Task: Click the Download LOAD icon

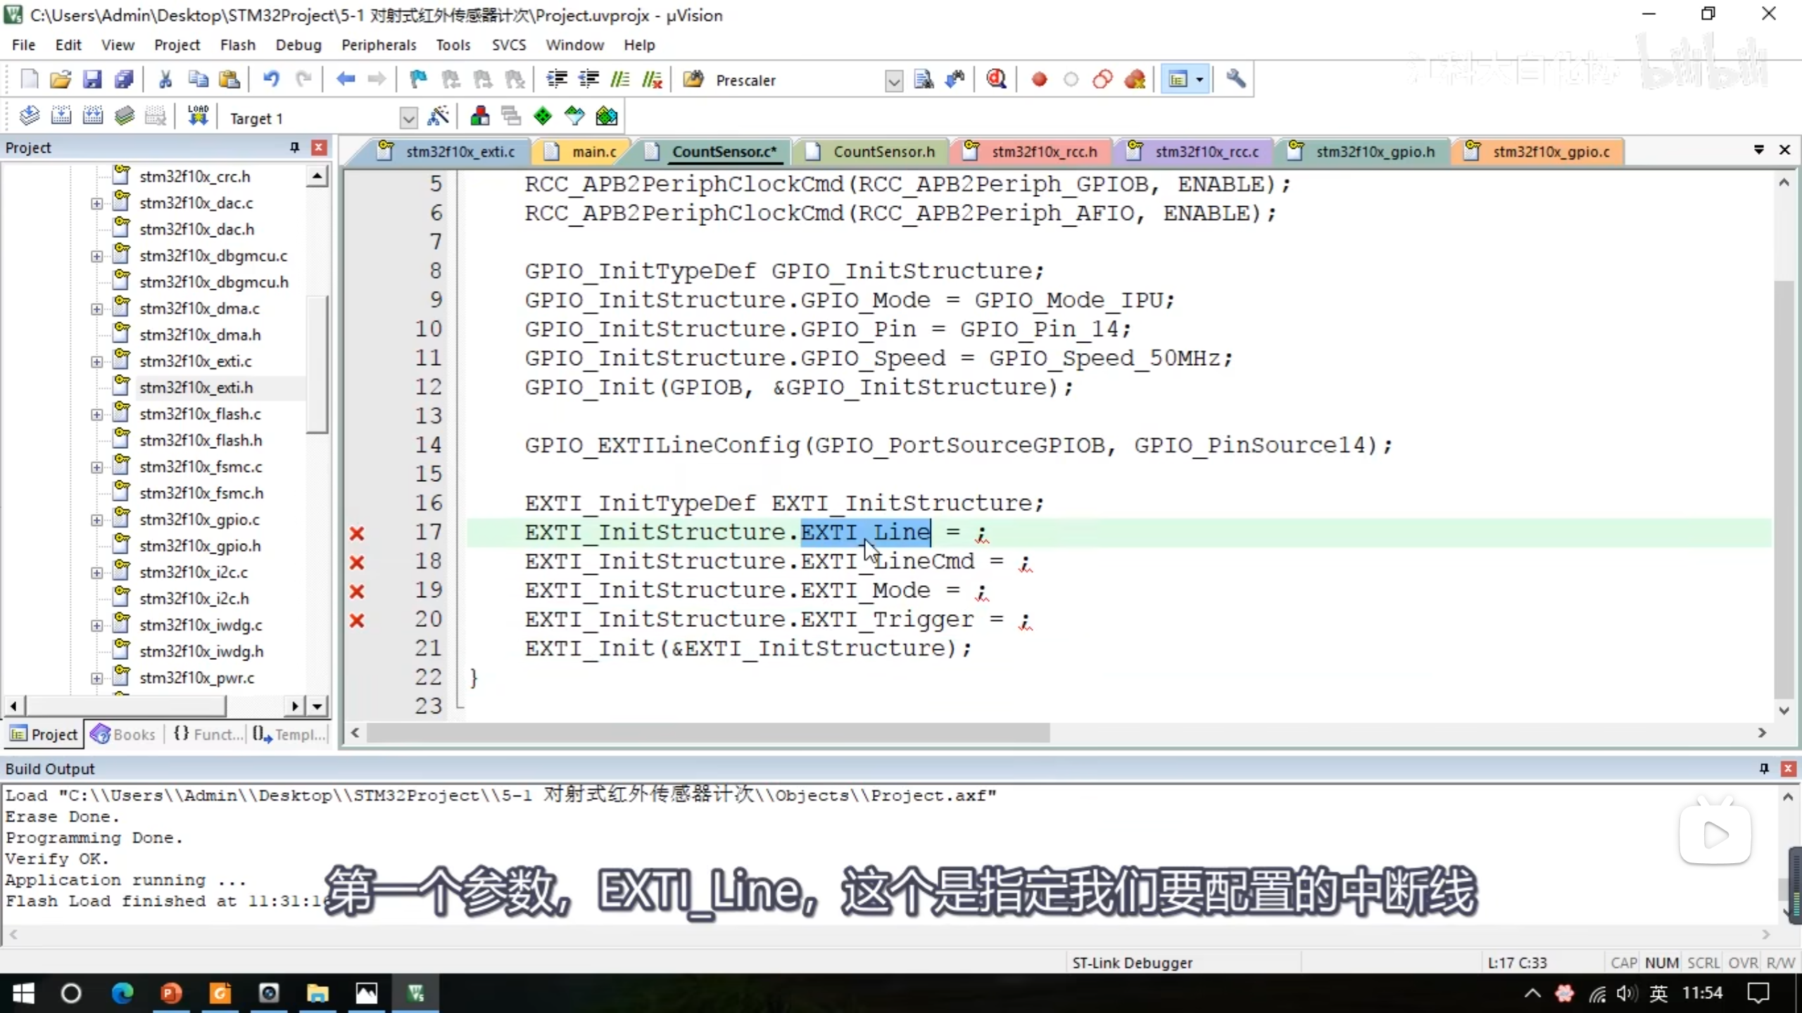Action: (x=198, y=116)
